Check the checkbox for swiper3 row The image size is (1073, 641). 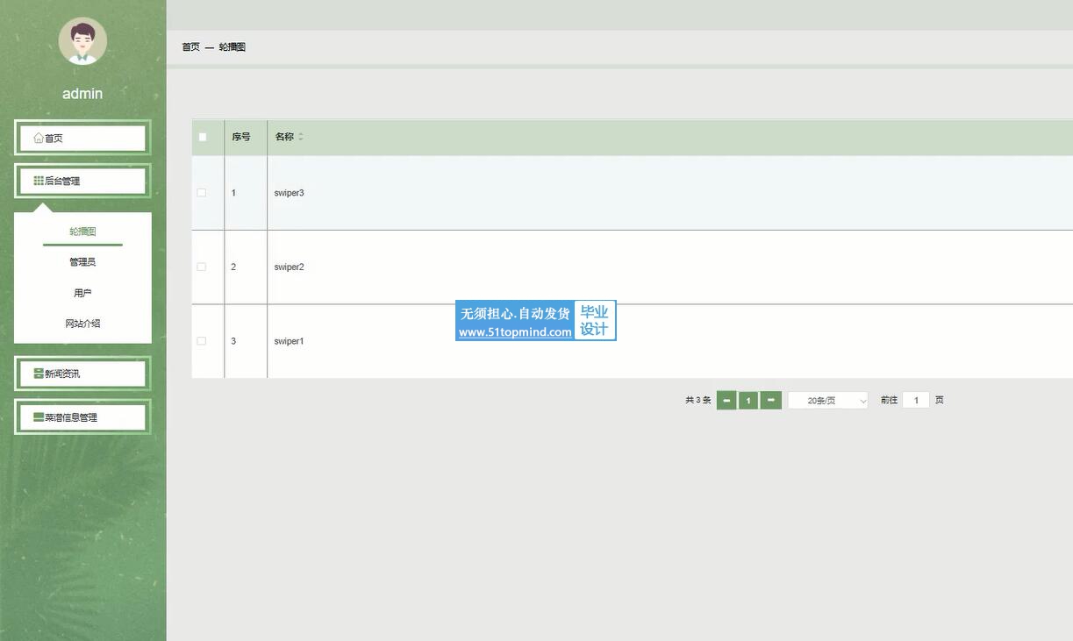pyautogui.click(x=202, y=193)
